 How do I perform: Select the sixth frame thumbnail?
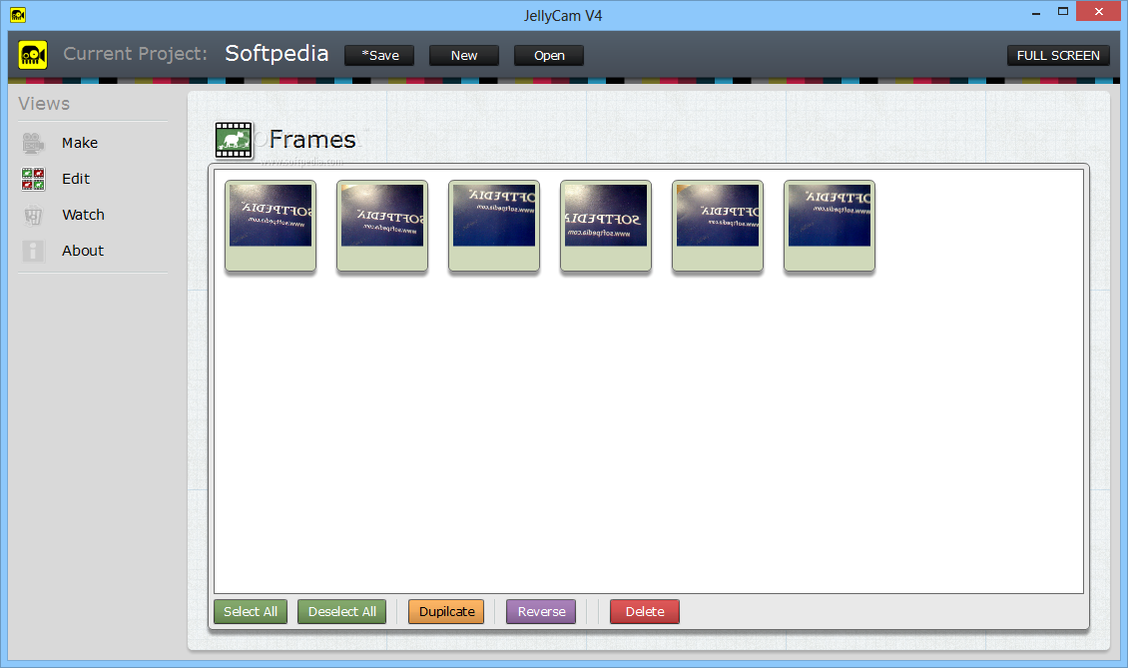point(830,226)
